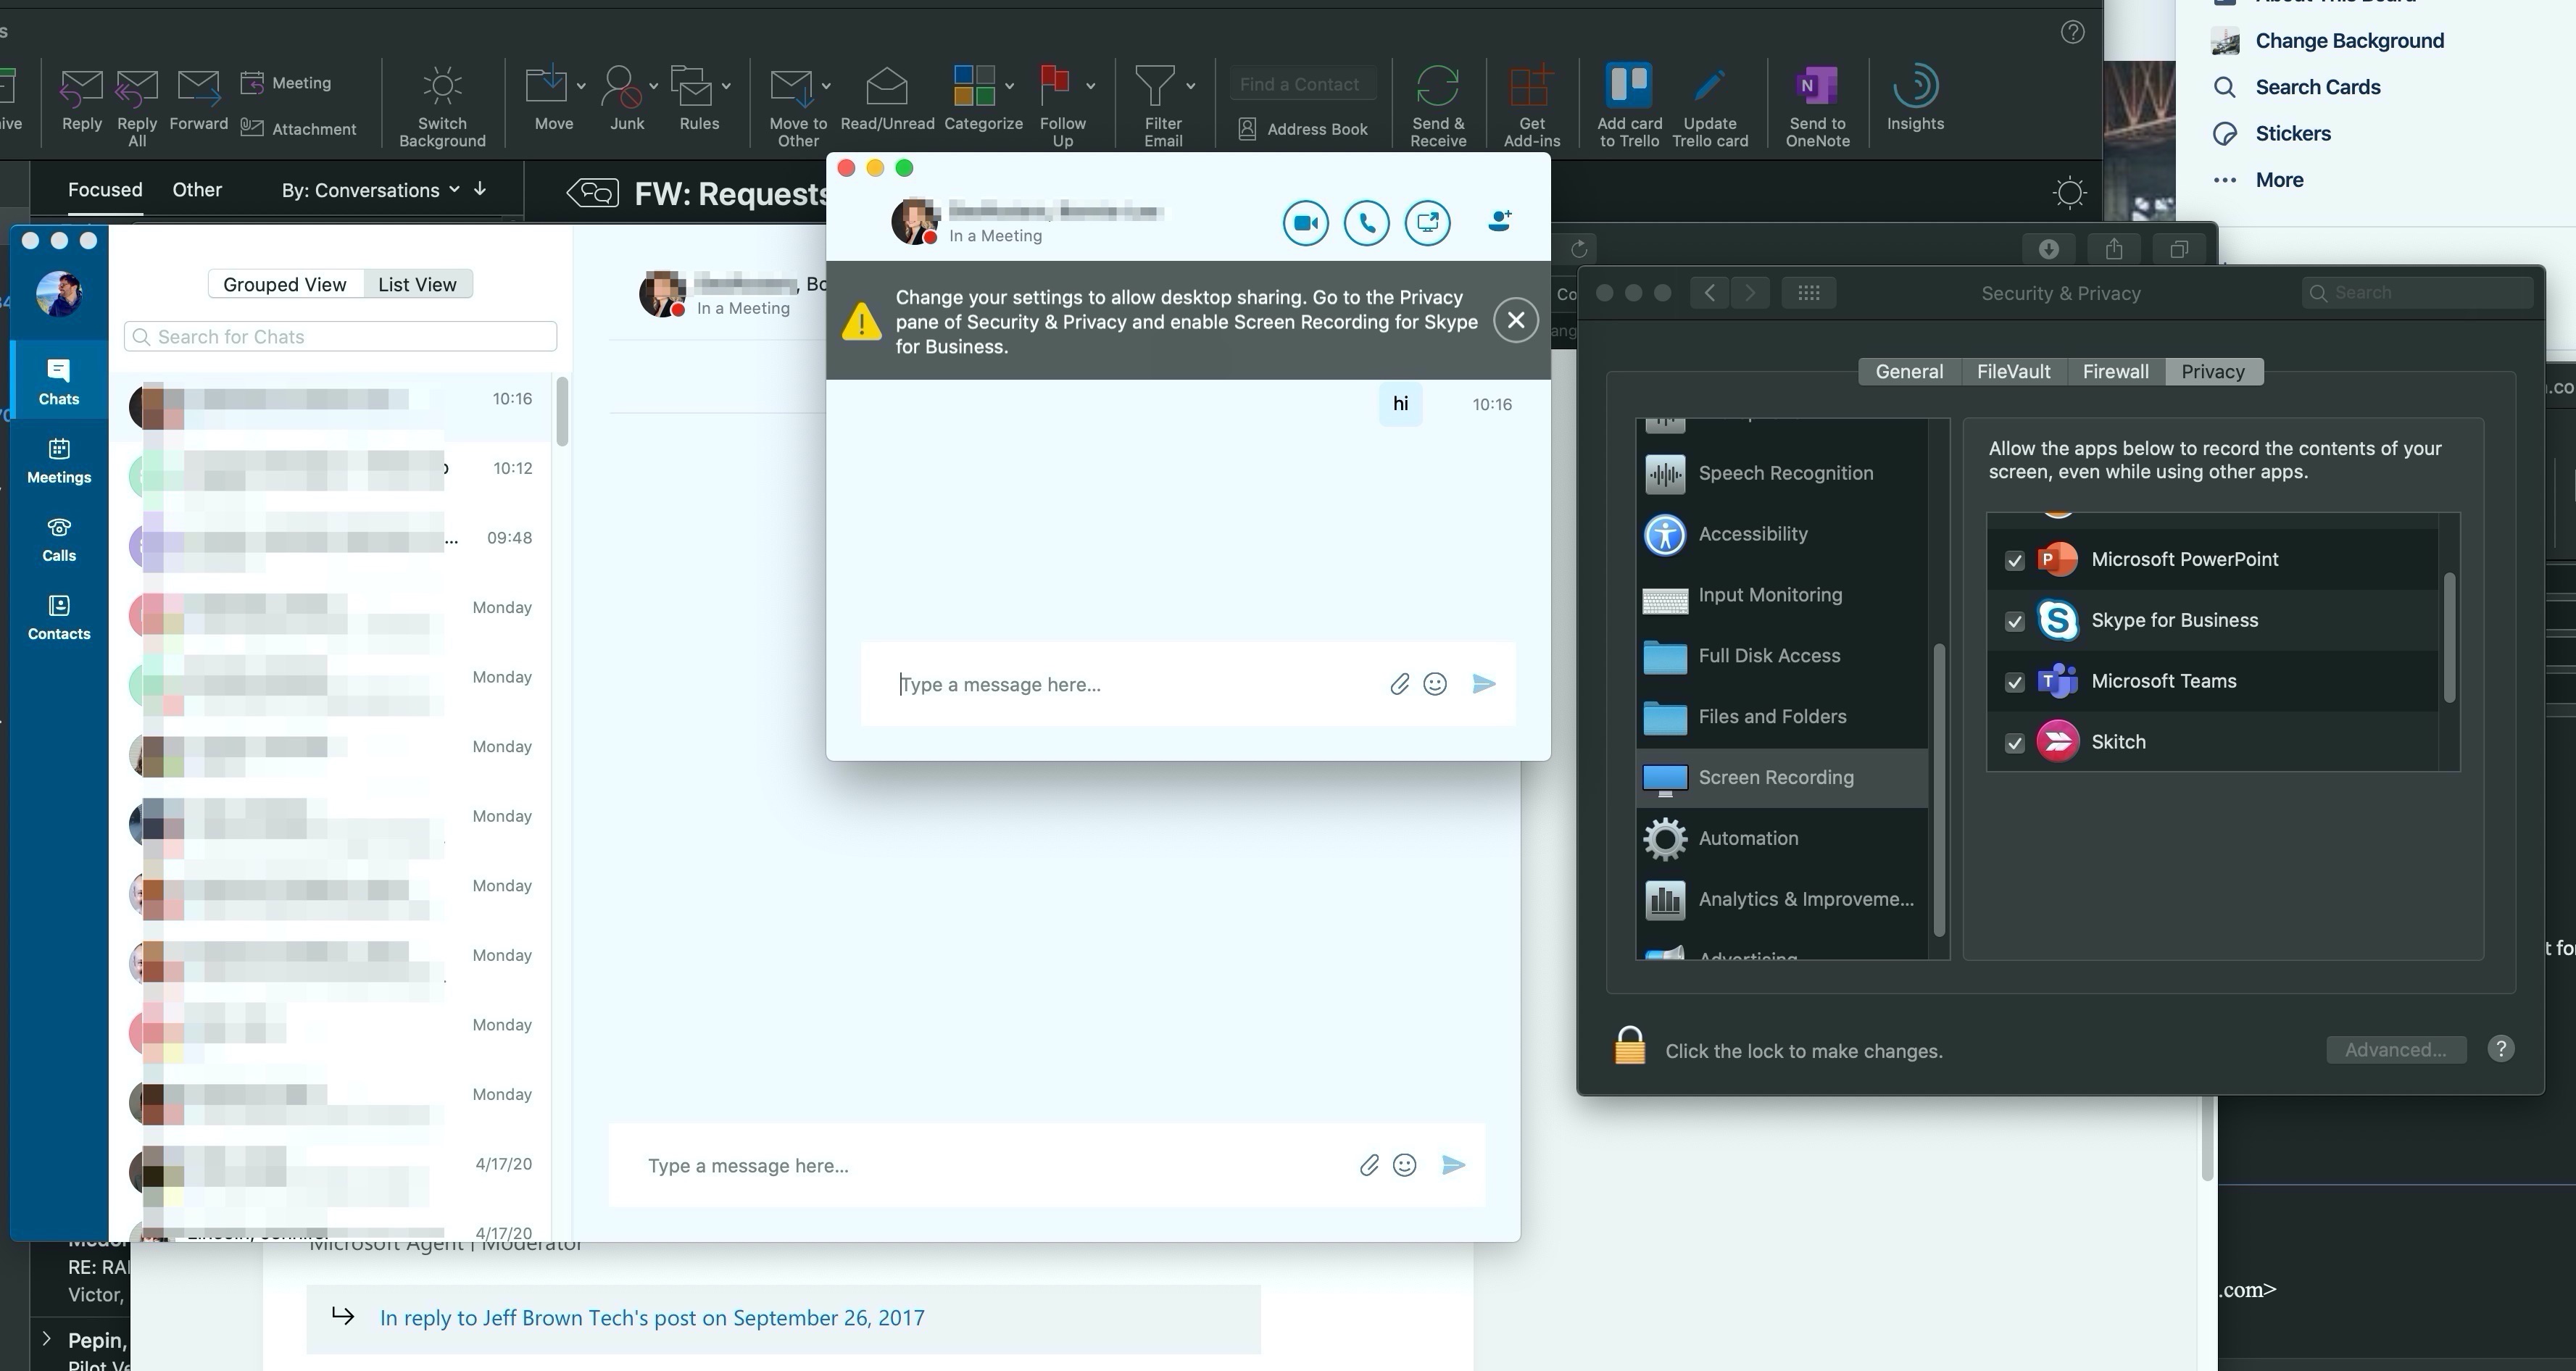The image size is (2576, 1371).
Task: Switch to Grouped View in Skype
Action: coord(285,284)
